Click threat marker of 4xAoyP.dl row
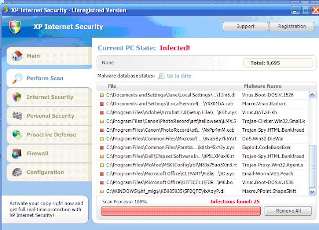The image size is (319, 230). pyautogui.click(x=102, y=191)
